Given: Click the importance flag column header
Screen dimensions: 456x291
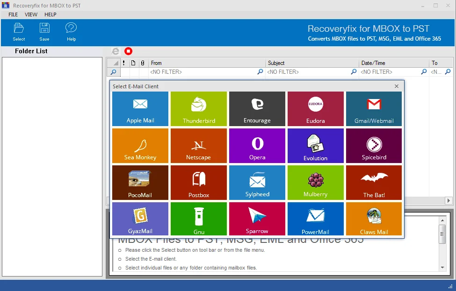Looking at the screenshot, I should pos(124,63).
